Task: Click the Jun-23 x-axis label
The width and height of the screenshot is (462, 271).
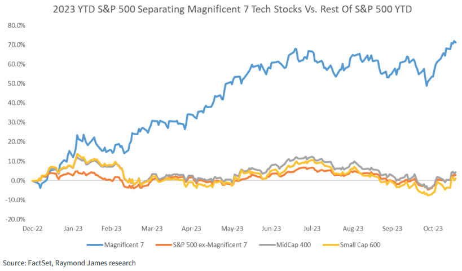Action: (272, 229)
